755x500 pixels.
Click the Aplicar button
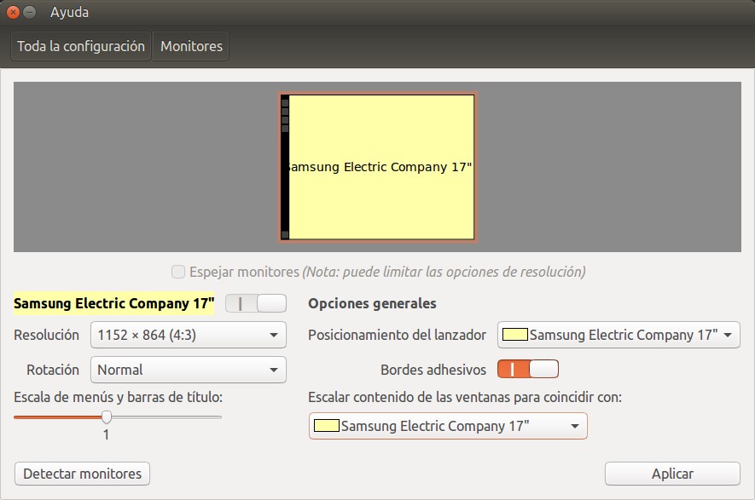671,474
